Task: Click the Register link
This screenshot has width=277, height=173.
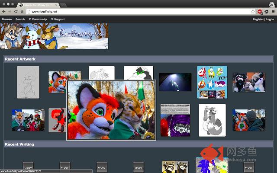Action: (258, 19)
